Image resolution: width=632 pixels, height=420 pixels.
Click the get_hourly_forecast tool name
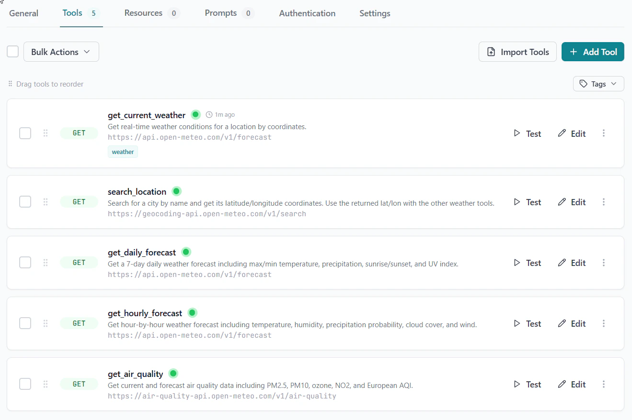(x=145, y=313)
